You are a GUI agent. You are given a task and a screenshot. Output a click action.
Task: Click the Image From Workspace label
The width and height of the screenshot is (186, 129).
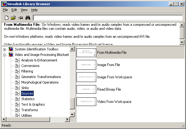pyautogui.click(x=115, y=77)
